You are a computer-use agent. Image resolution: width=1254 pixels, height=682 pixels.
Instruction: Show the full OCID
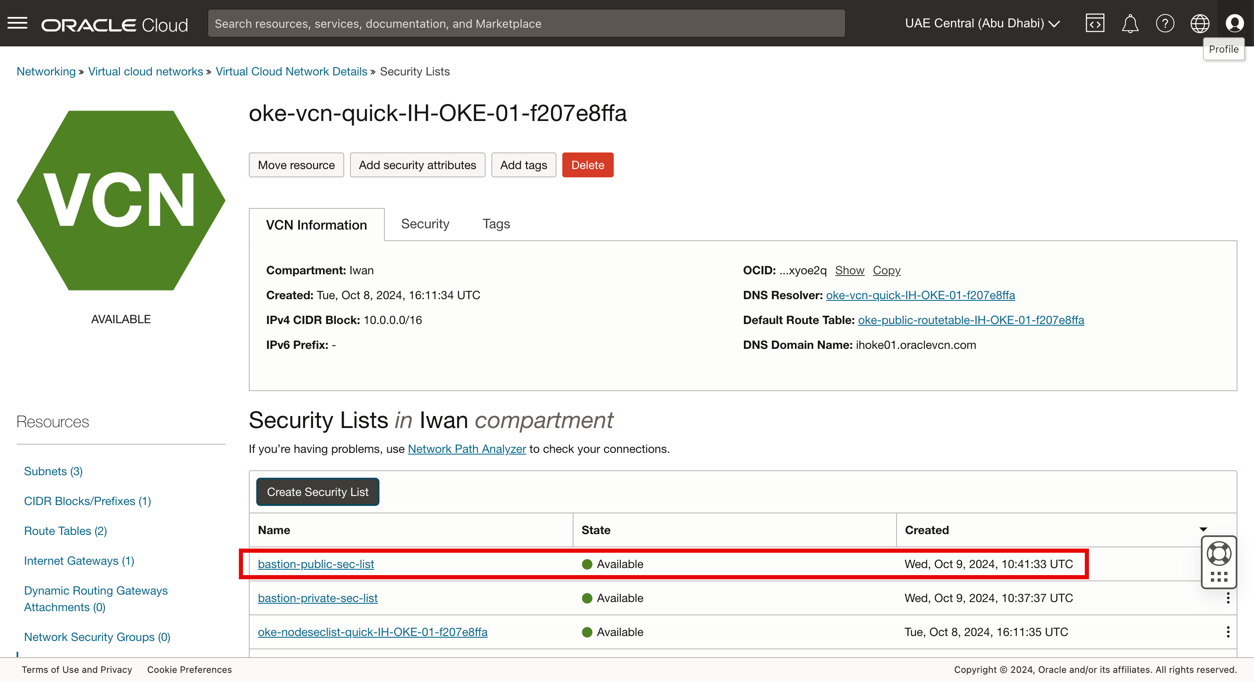(x=849, y=270)
